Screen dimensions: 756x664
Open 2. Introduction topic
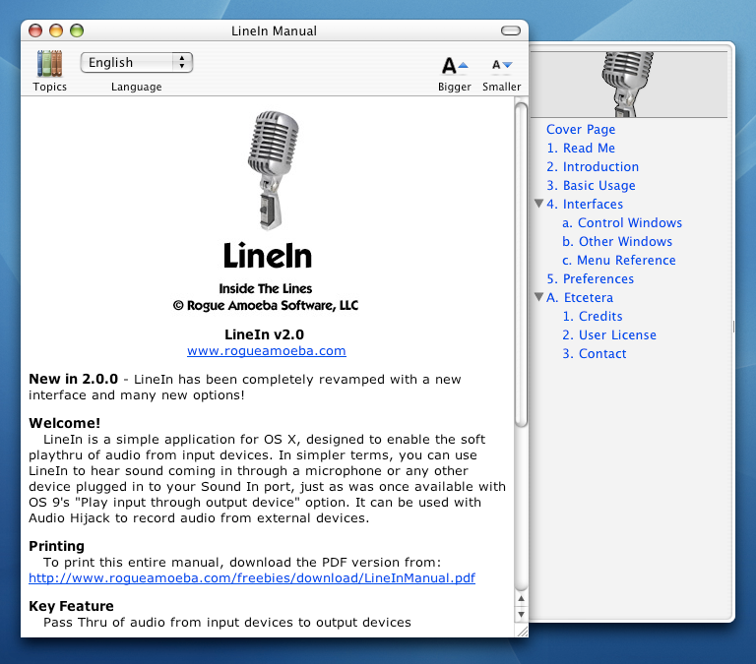coord(593,166)
